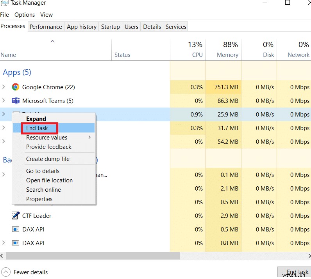The height and width of the screenshot is (279, 311).
Task: Sort processes by Network column
Action: click(294, 49)
